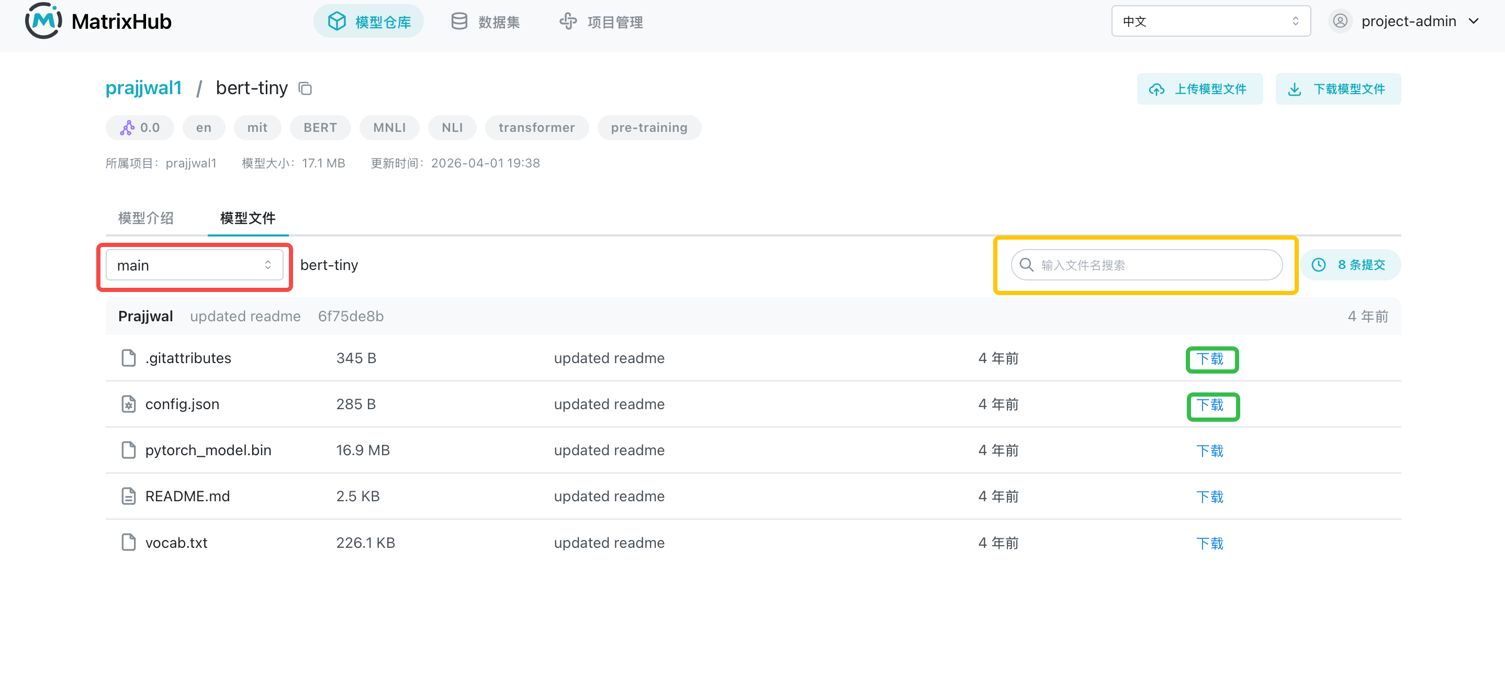Click the 上传模型文件 button
The height and width of the screenshot is (698, 1505).
[1199, 89]
